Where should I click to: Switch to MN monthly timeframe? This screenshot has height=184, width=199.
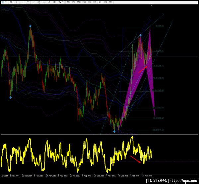[110, 2]
